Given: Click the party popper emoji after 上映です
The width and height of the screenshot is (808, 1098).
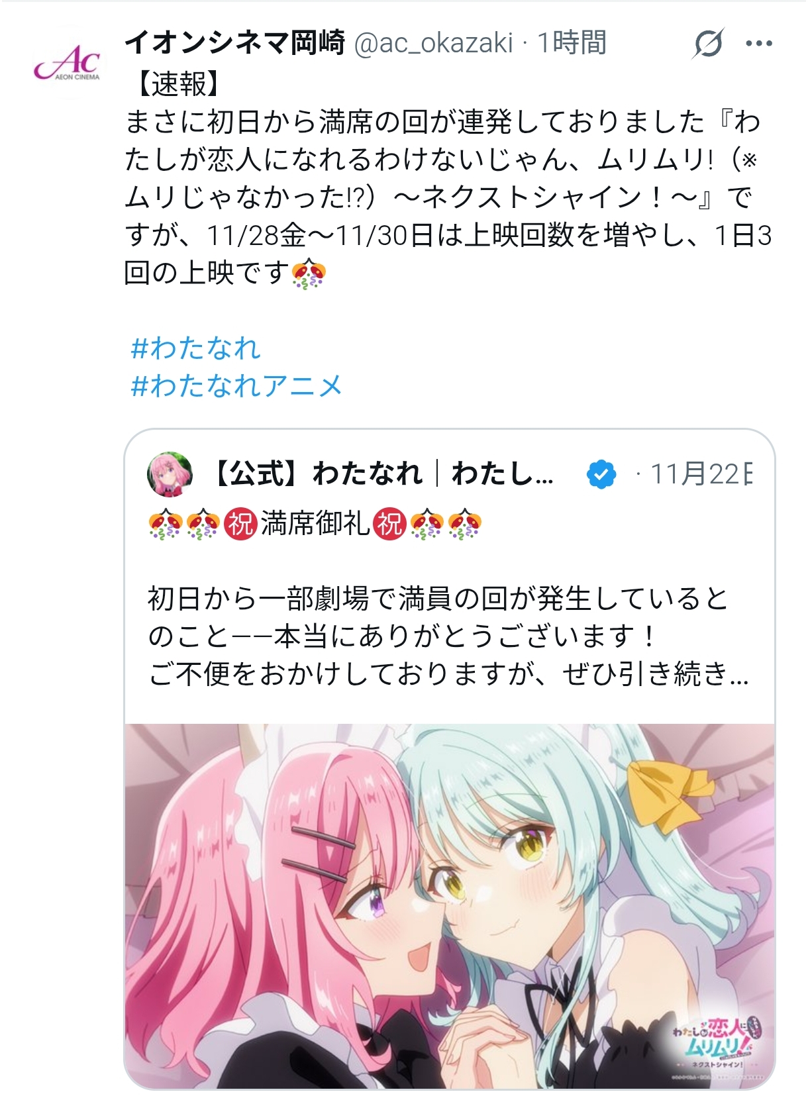Looking at the screenshot, I should click(309, 272).
